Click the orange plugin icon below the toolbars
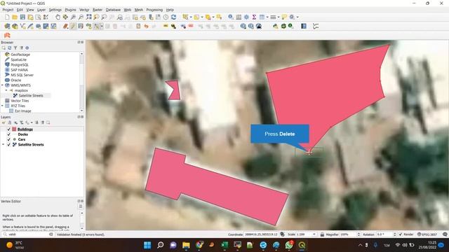The width and height of the screenshot is (449, 252). tap(7, 36)
